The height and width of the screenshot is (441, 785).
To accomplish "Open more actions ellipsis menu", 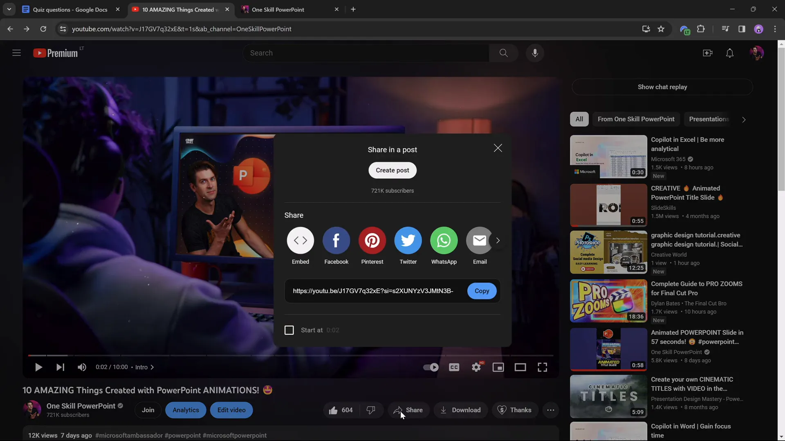I will click(x=551, y=410).
